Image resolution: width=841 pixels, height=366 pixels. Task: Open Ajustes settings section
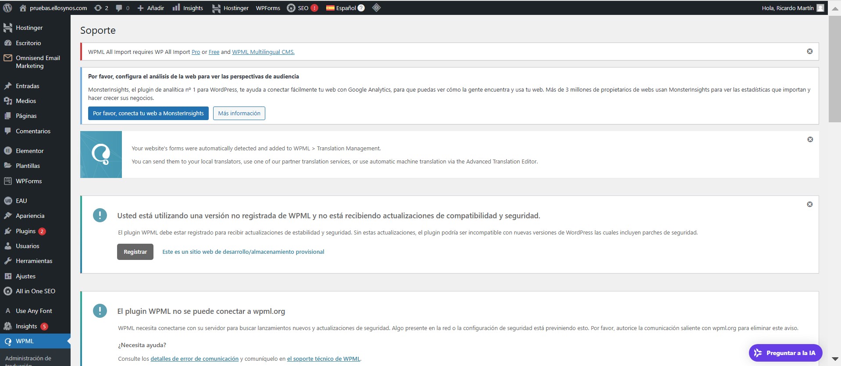35,276
